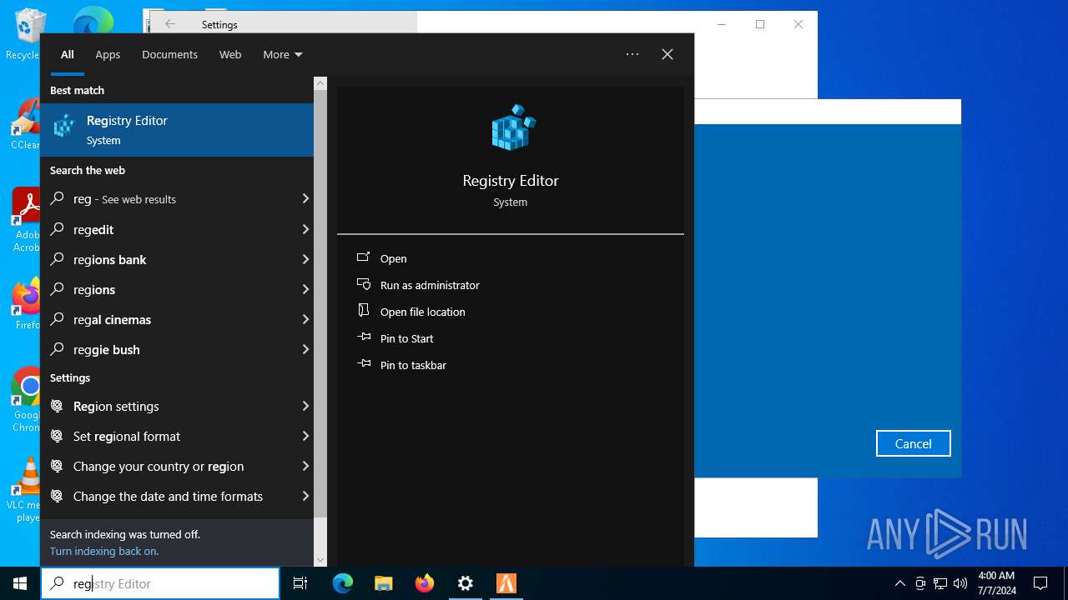Select the reggie bush web suggestion
This screenshot has height=600, width=1068.
[x=177, y=349]
